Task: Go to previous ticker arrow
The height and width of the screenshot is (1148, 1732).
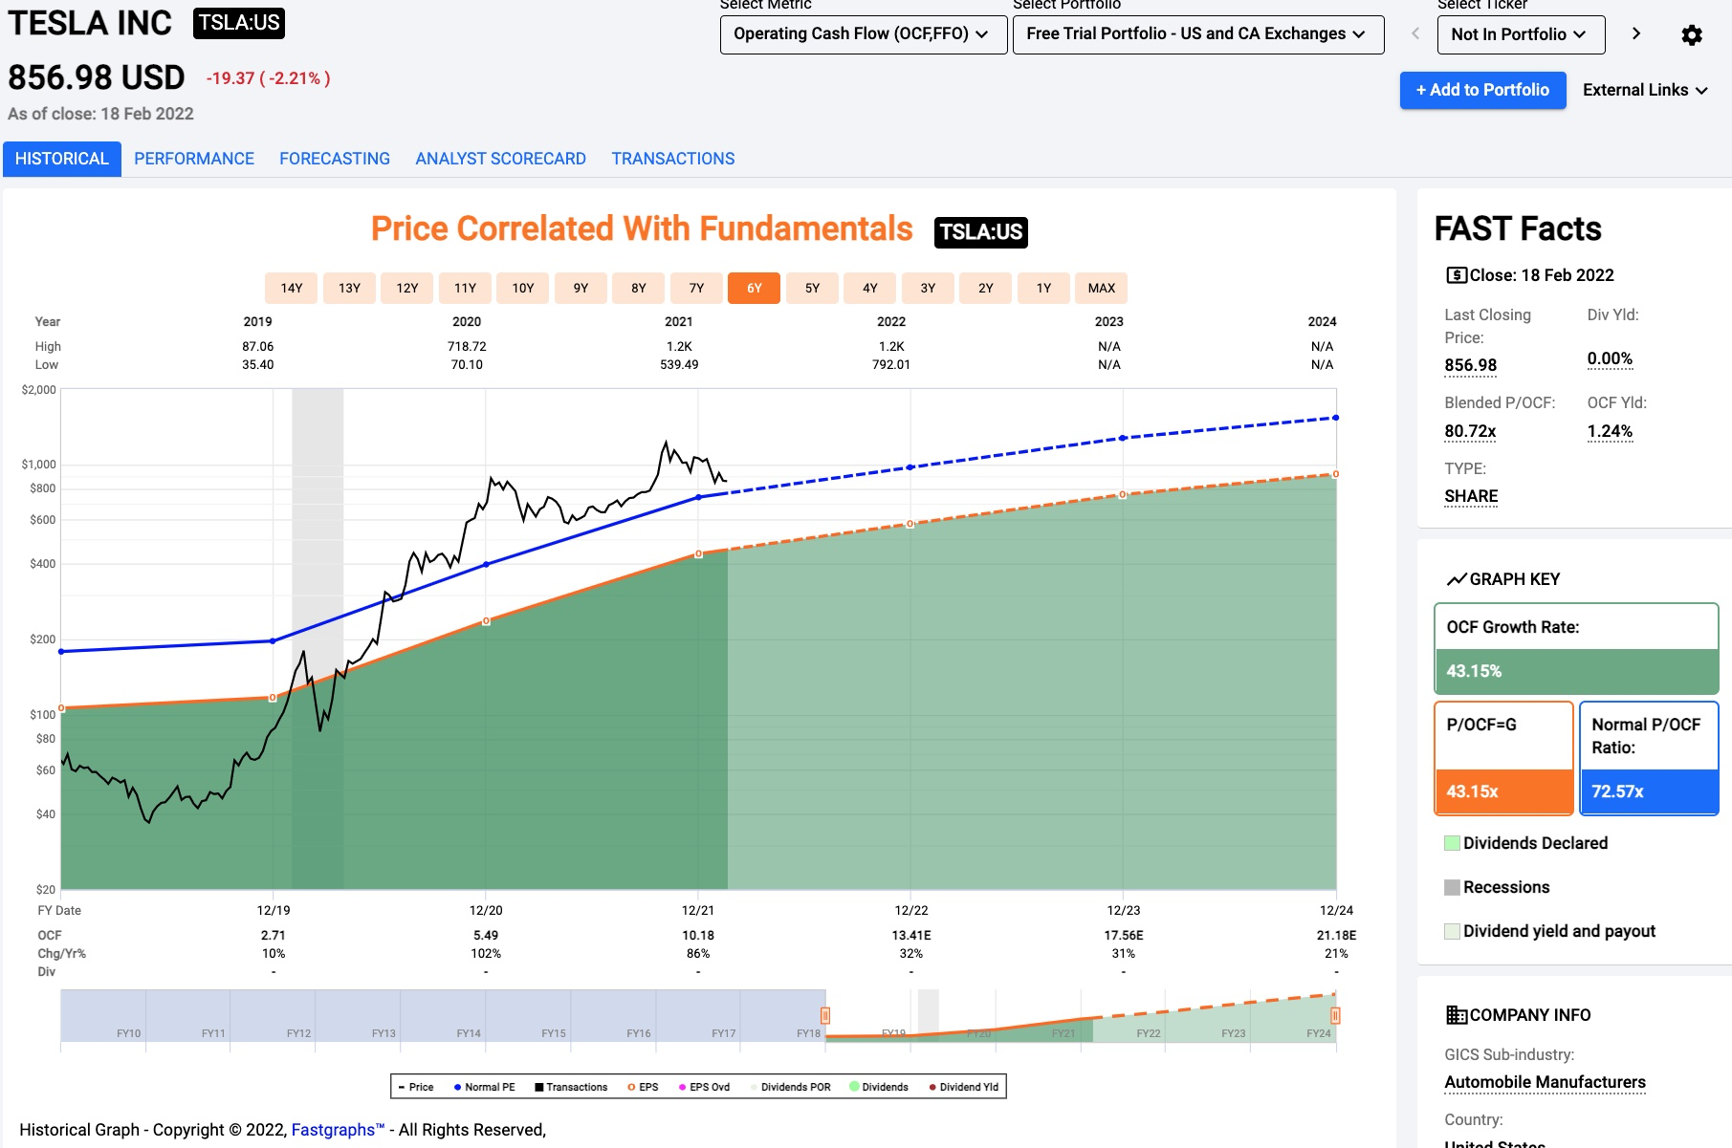Action: [1415, 33]
